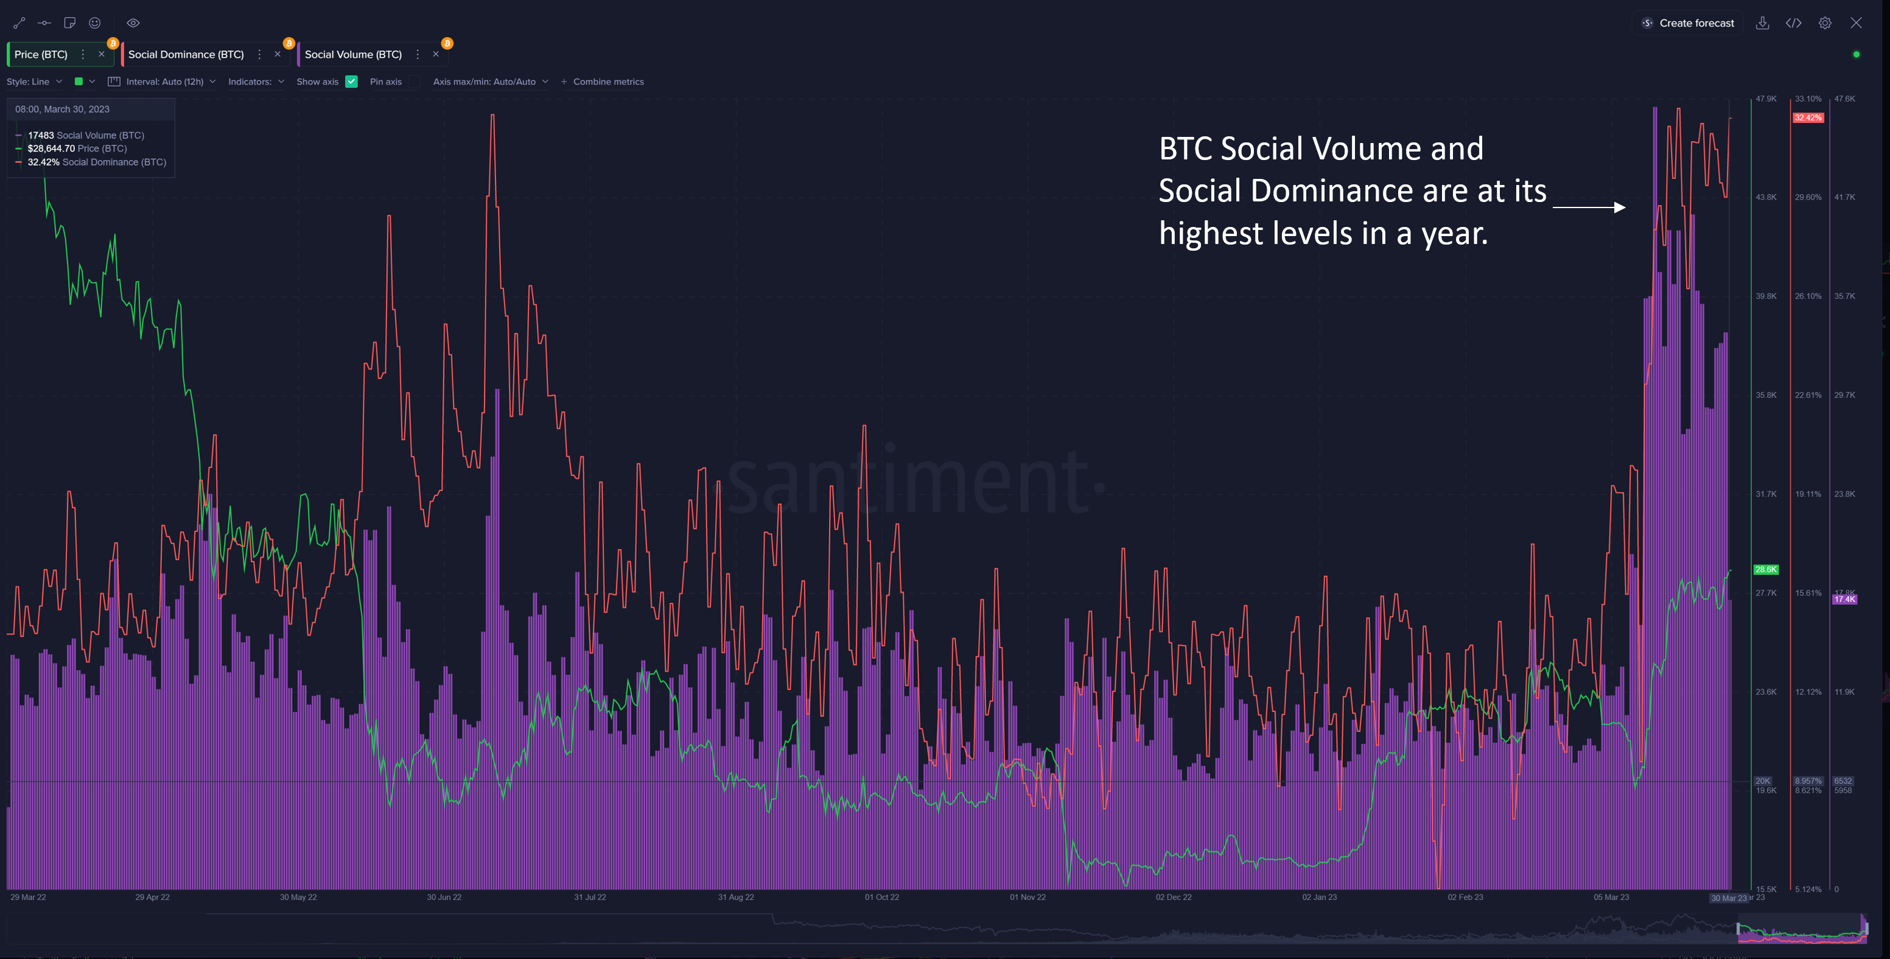
Task: Uncheck the Show axis checkbox
Action: (351, 82)
